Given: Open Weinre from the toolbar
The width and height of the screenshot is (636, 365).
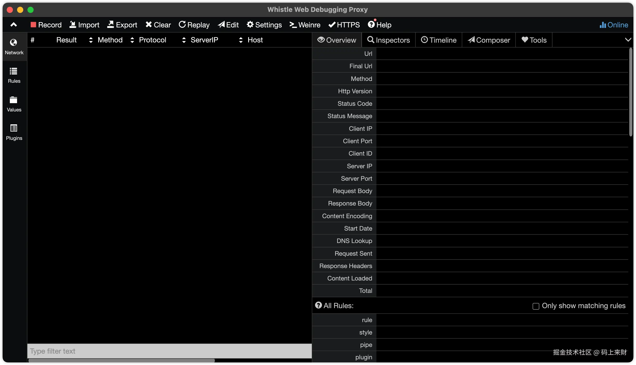Looking at the screenshot, I should coord(305,25).
